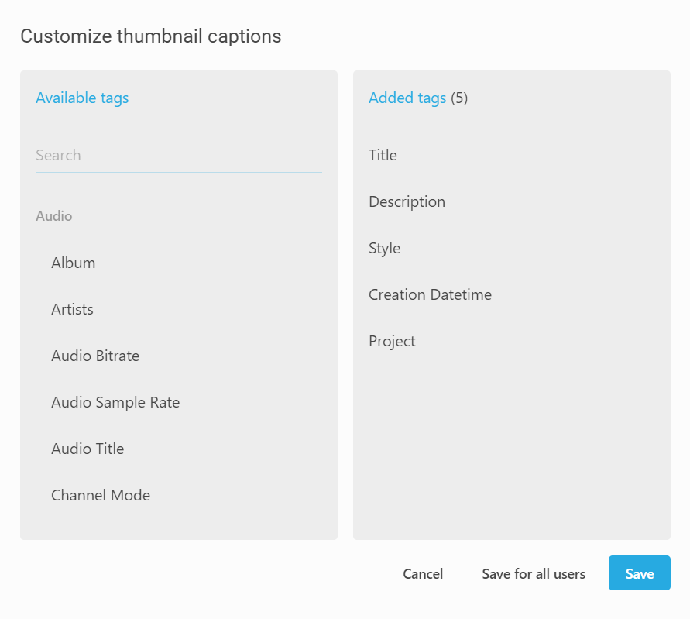690x619 pixels.
Task: Click the Channel Mode tag
Action: coord(101,495)
